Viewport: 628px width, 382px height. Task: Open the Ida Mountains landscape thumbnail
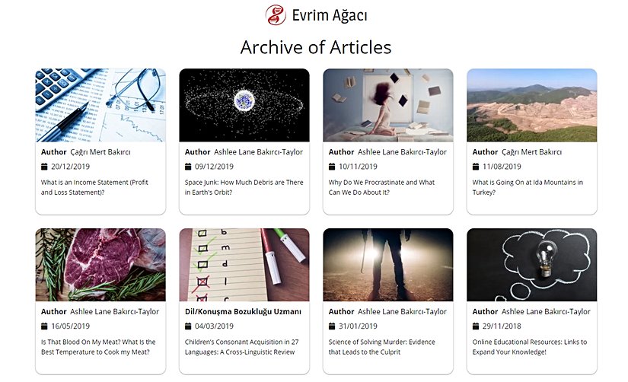(532, 105)
